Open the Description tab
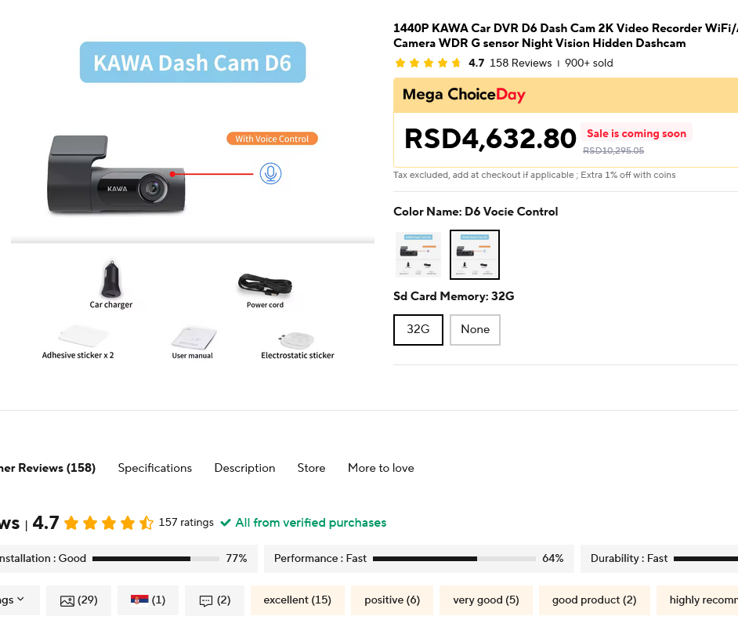Viewport: 738px width, 627px height. (x=244, y=468)
